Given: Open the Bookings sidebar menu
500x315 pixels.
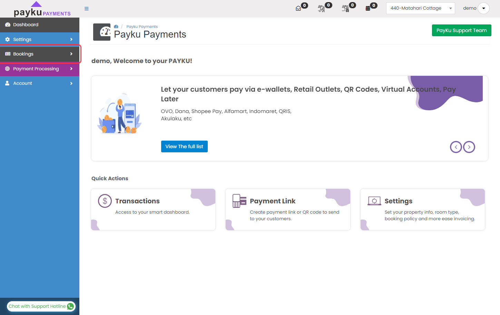Looking at the screenshot, I should (40, 54).
